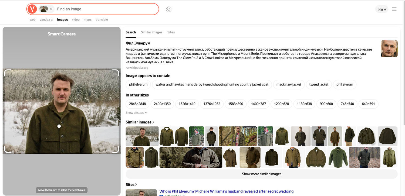
Task: Open the wide fleece jacket close-up thumbnail
Action: pos(191,157)
